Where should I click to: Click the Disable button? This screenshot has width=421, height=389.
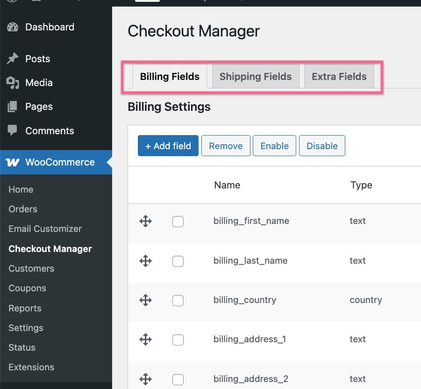click(322, 145)
